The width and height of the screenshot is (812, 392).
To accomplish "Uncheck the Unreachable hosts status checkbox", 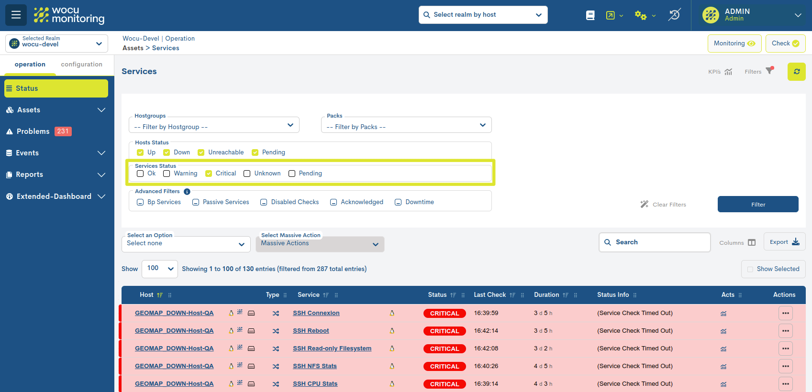I will pos(201,152).
